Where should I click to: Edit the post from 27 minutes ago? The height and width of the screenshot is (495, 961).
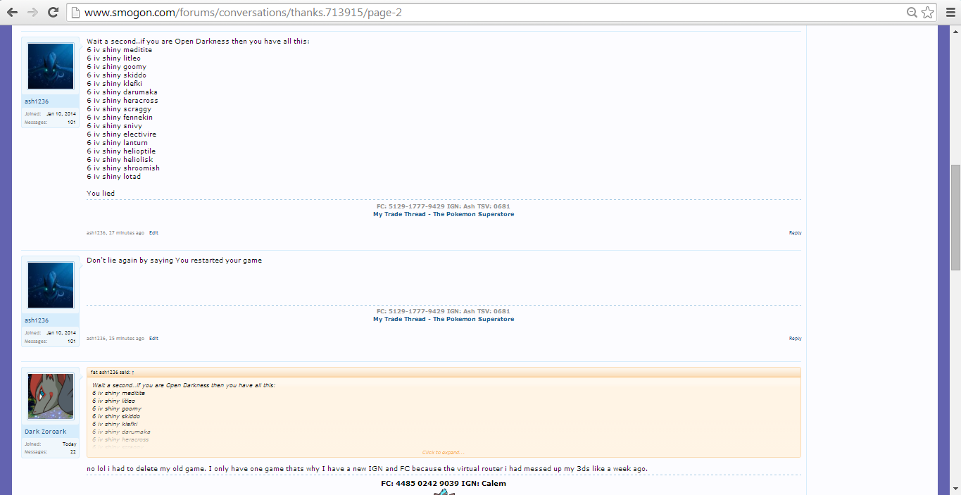pos(153,232)
